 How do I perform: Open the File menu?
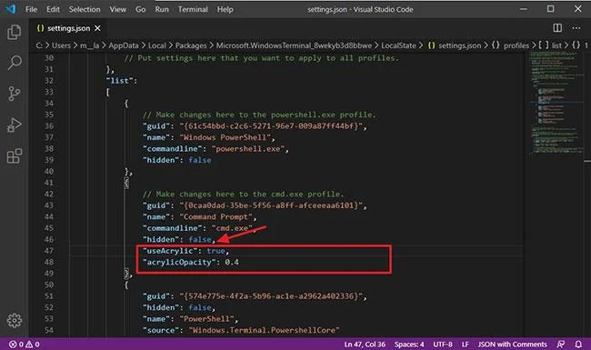[31, 9]
